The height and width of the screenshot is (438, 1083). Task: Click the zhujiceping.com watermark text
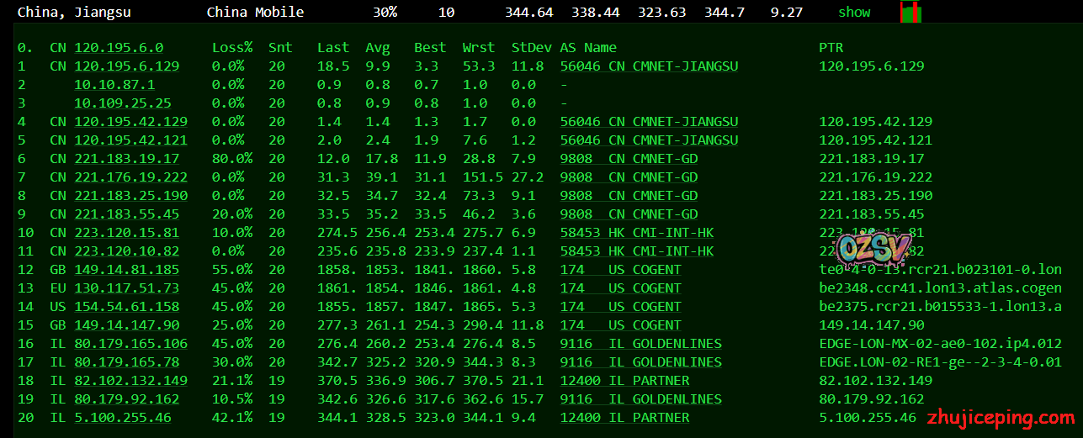point(1000,418)
